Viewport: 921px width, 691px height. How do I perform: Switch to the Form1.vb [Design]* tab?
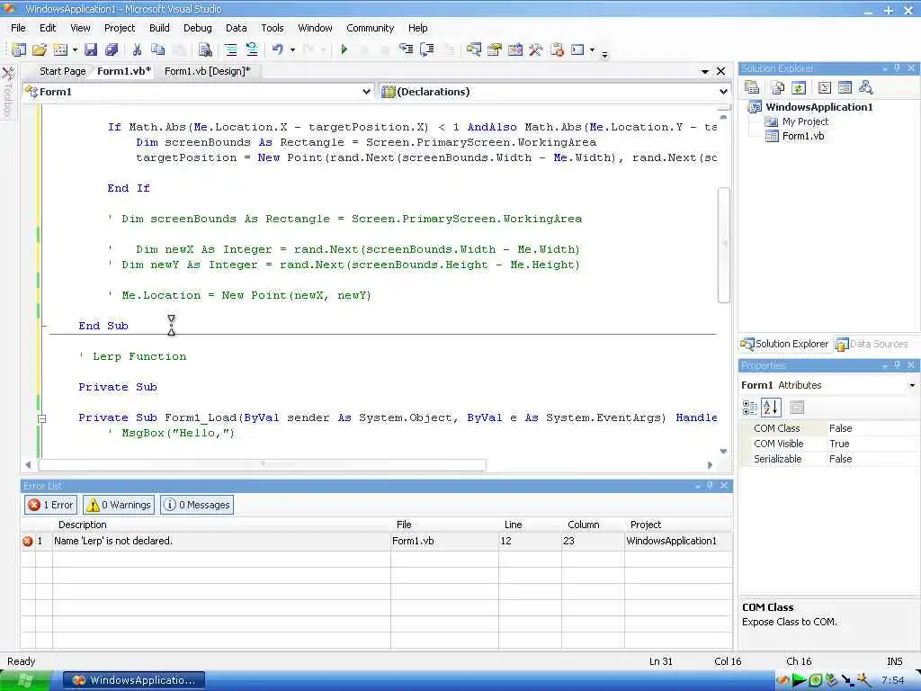point(208,71)
